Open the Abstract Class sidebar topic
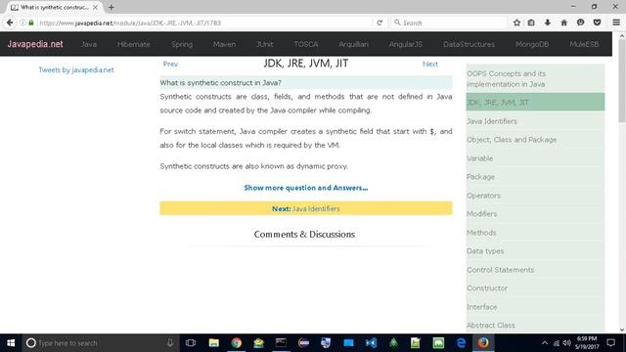 pyautogui.click(x=535, y=326)
